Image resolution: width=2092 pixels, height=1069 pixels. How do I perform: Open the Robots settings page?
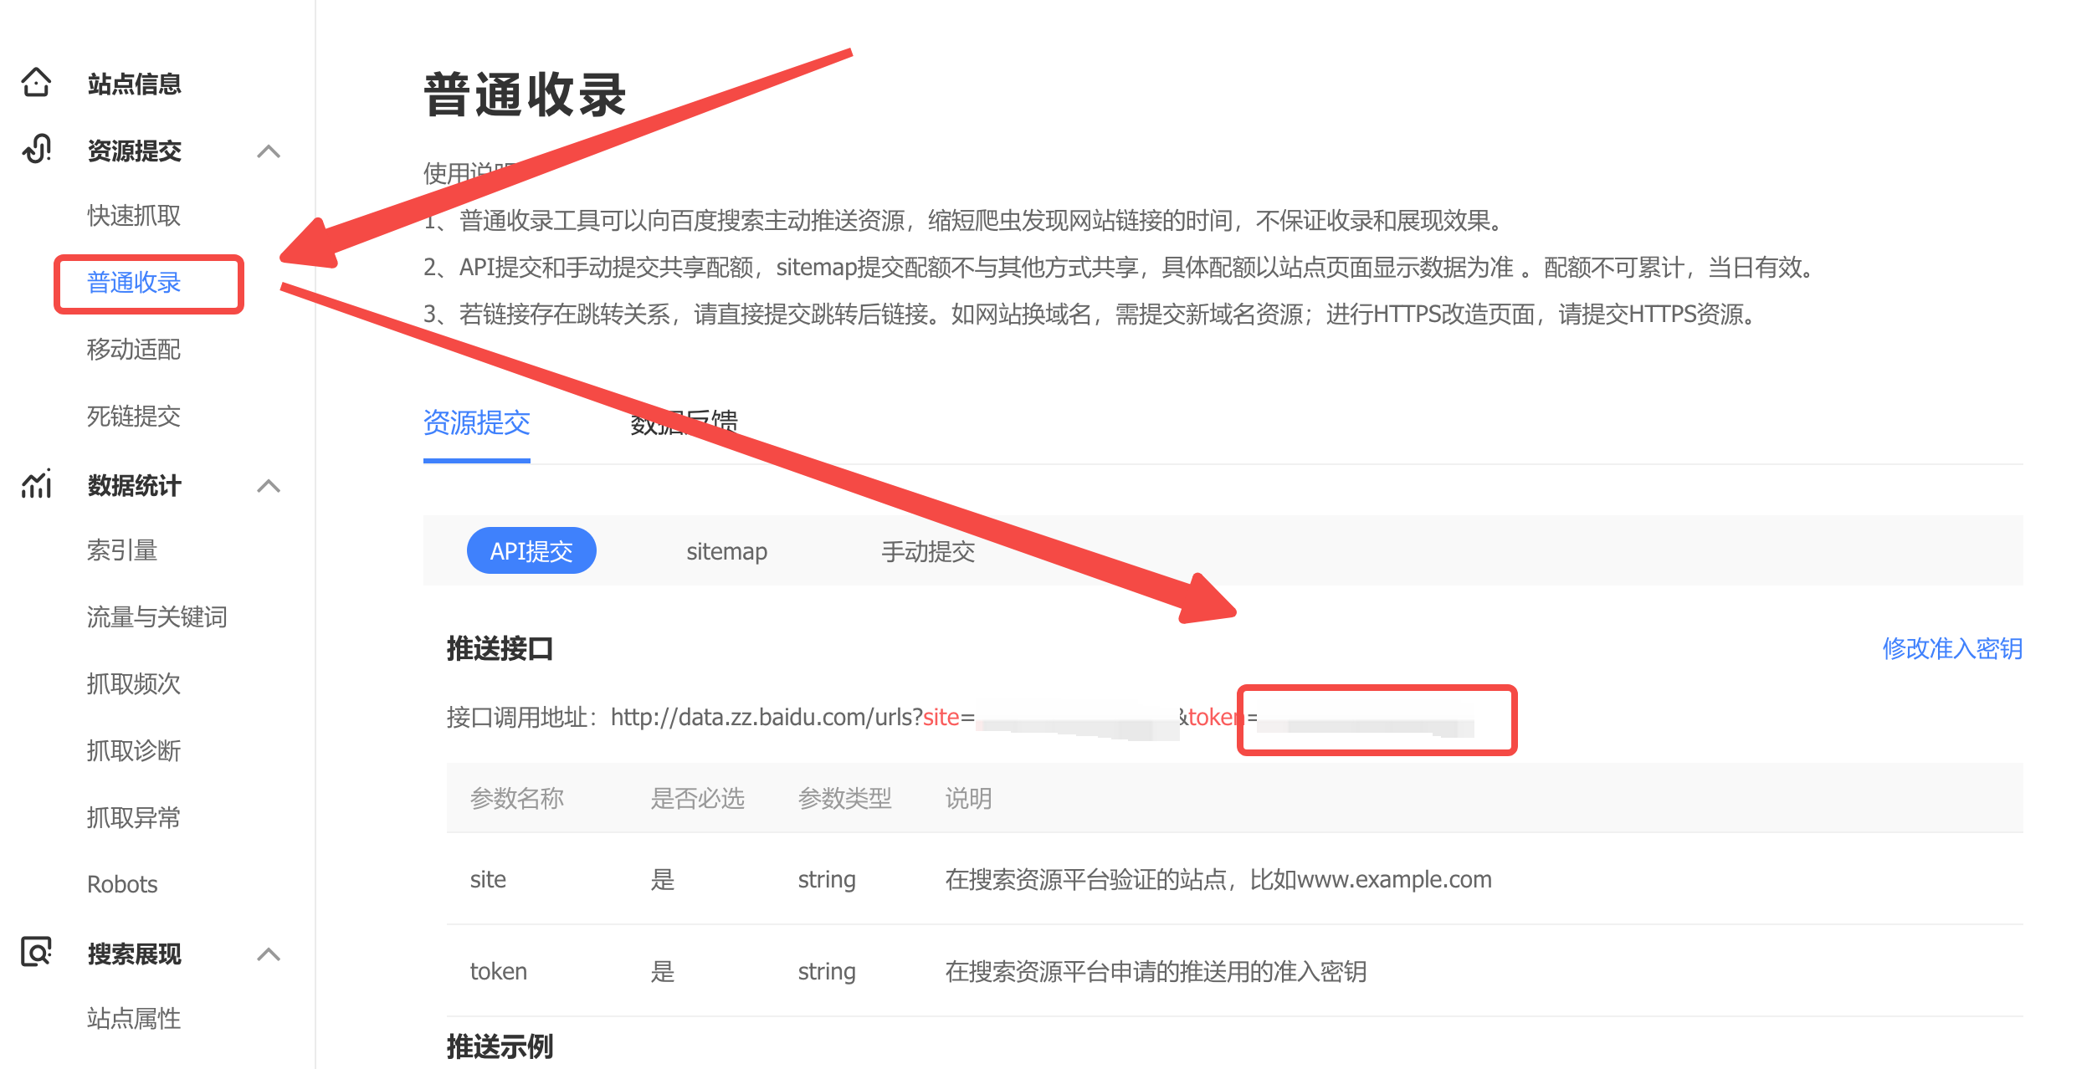(x=122, y=883)
